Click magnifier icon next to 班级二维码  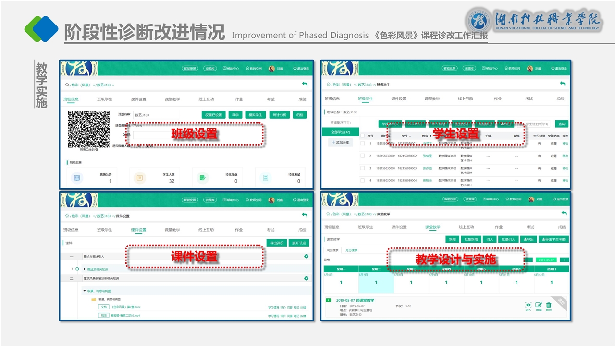click(x=97, y=150)
